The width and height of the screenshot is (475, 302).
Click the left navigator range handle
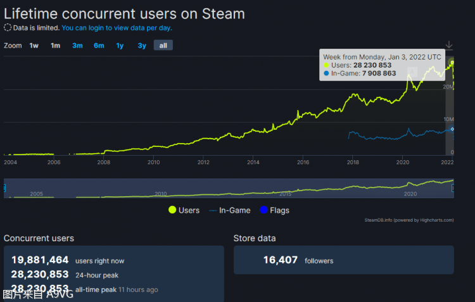pyautogui.click(x=5, y=189)
